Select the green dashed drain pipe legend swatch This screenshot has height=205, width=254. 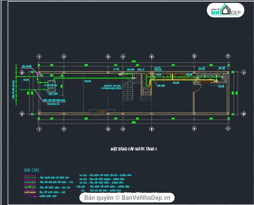tap(31, 177)
